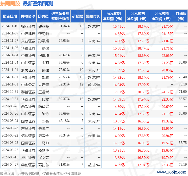
Task: Click analyst name 郑辰
Action: coord(45,77)
